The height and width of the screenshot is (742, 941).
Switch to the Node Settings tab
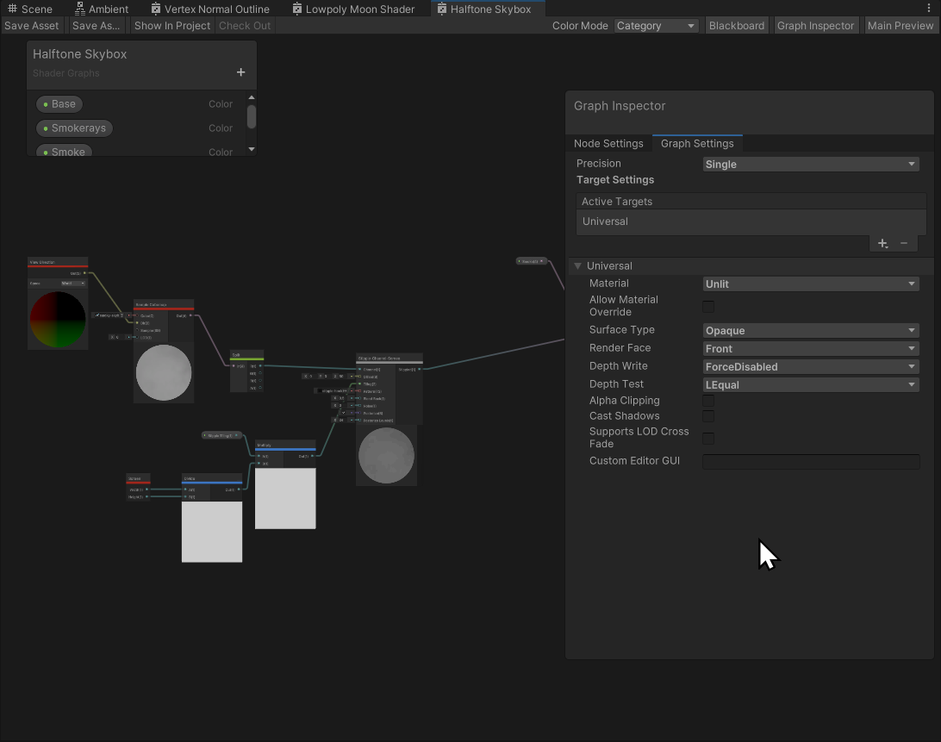pyautogui.click(x=608, y=144)
